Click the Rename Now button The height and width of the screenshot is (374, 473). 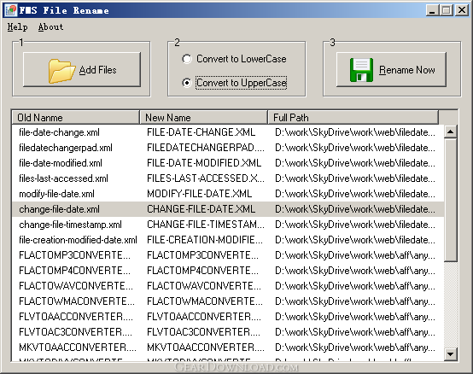(x=391, y=70)
